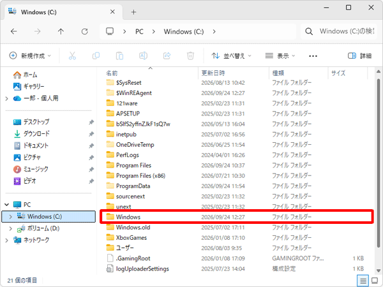Viewport: 383px width, 287px height.
Task: Switch to large icons view in status bar
Action: pyautogui.click(x=375, y=281)
